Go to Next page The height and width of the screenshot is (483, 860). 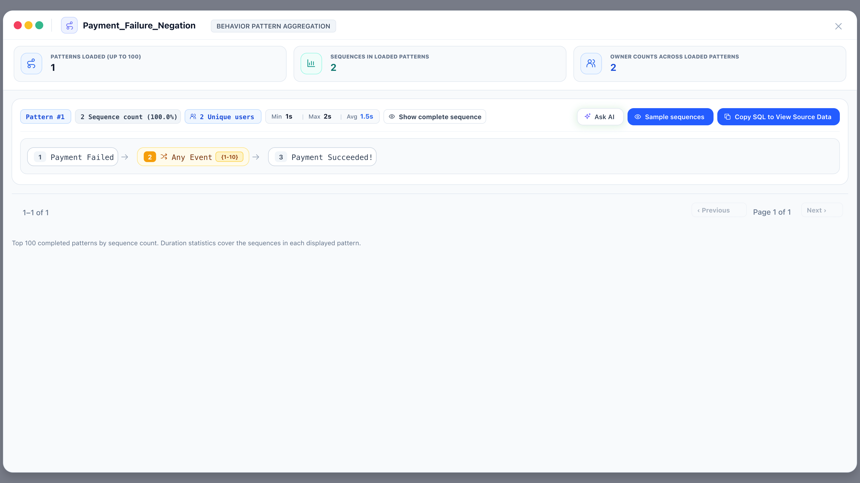click(x=822, y=210)
